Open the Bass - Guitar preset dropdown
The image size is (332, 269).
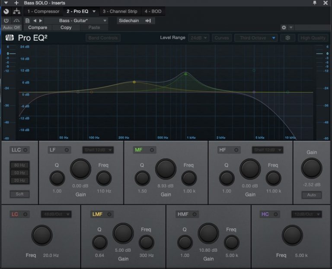(x=77, y=21)
